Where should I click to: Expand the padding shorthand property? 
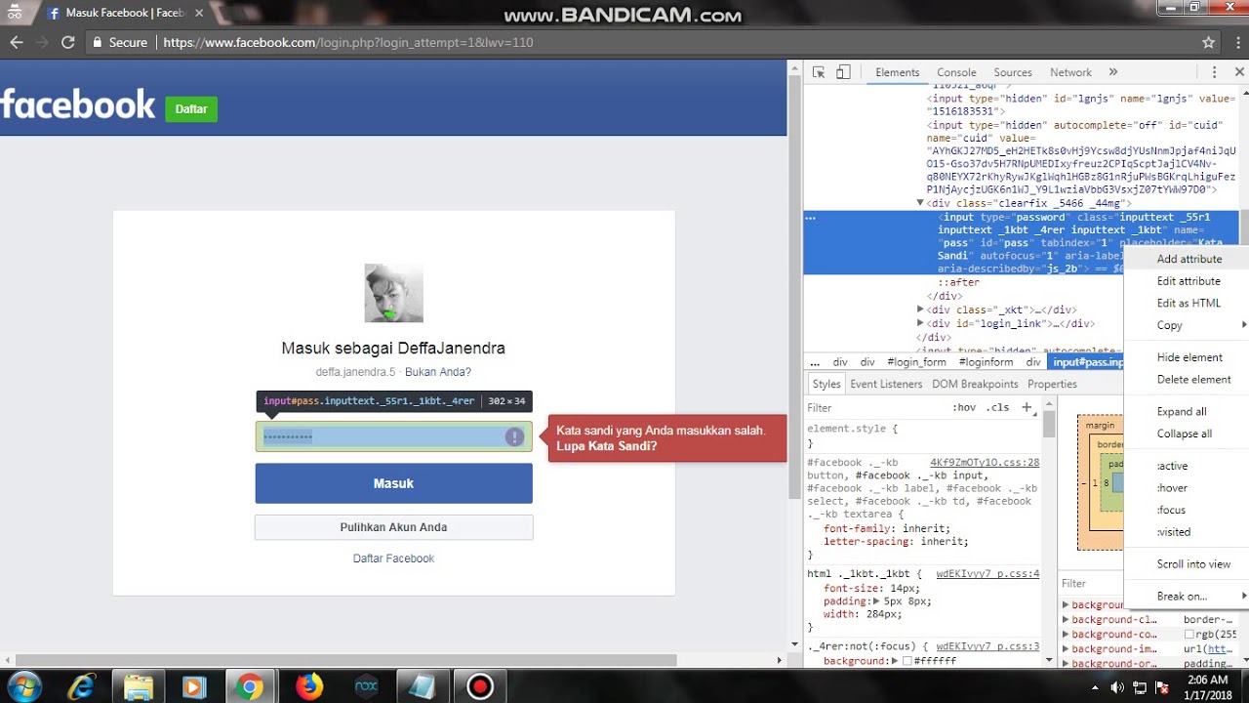pyautogui.click(x=876, y=601)
